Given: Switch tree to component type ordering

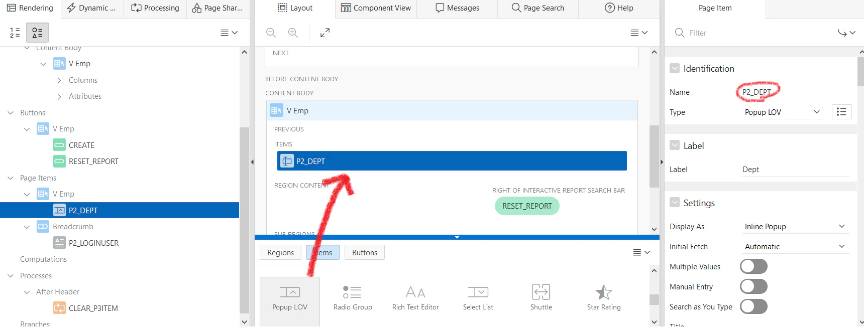Looking at the screenshot, I should (37, 33).
